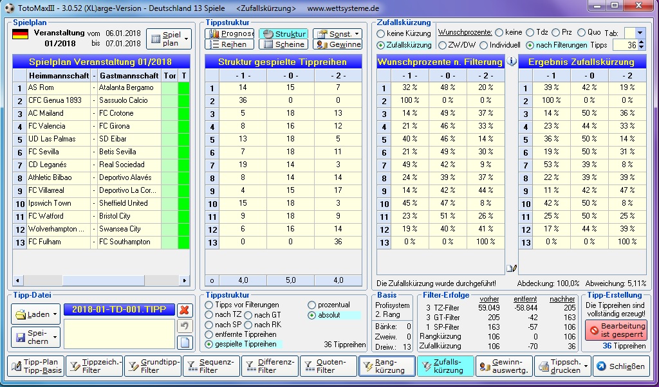Click the red X delete icon beside the tipp file
This screenshot has width=659, height=387.
(184, 310)
